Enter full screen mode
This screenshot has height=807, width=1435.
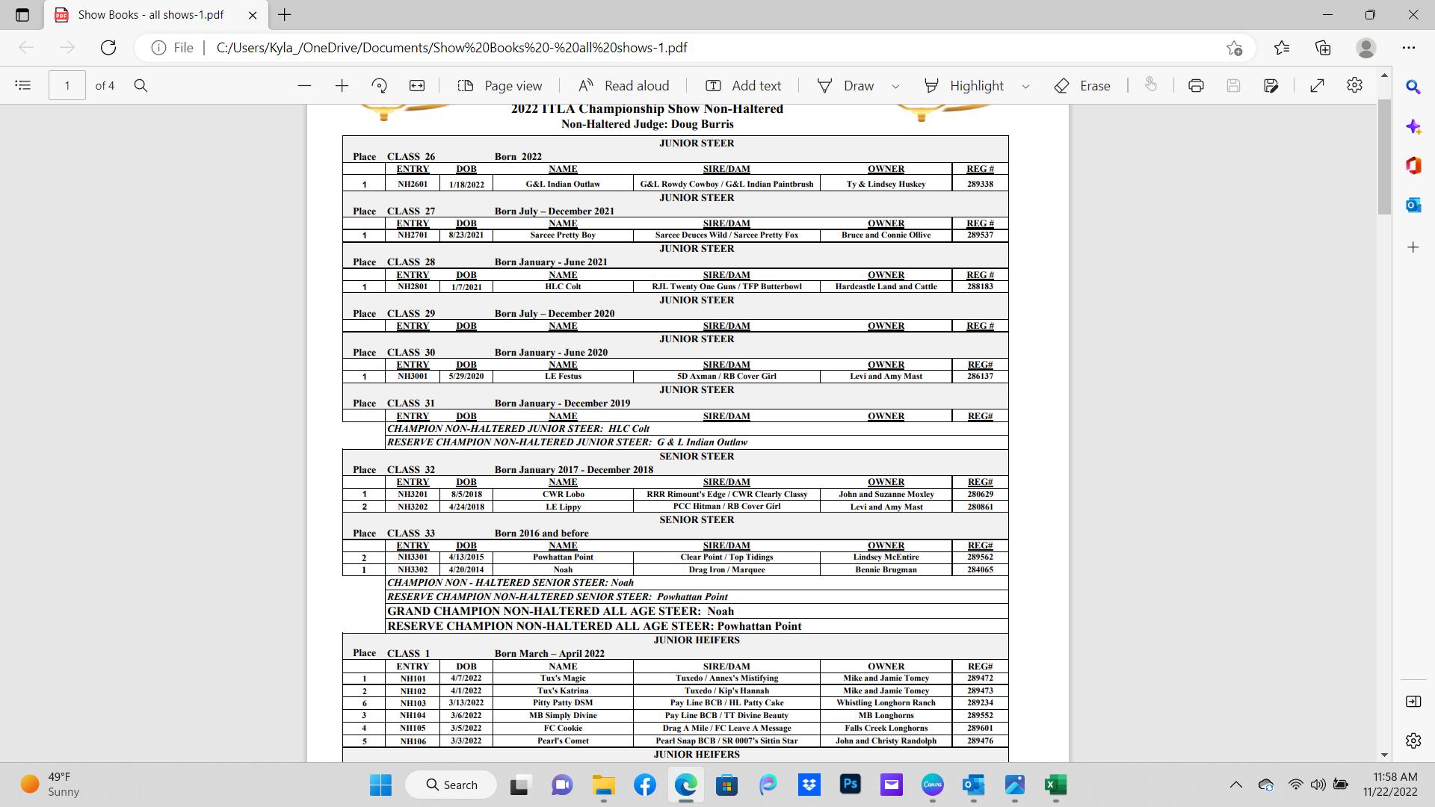[x=1318, y=86]
